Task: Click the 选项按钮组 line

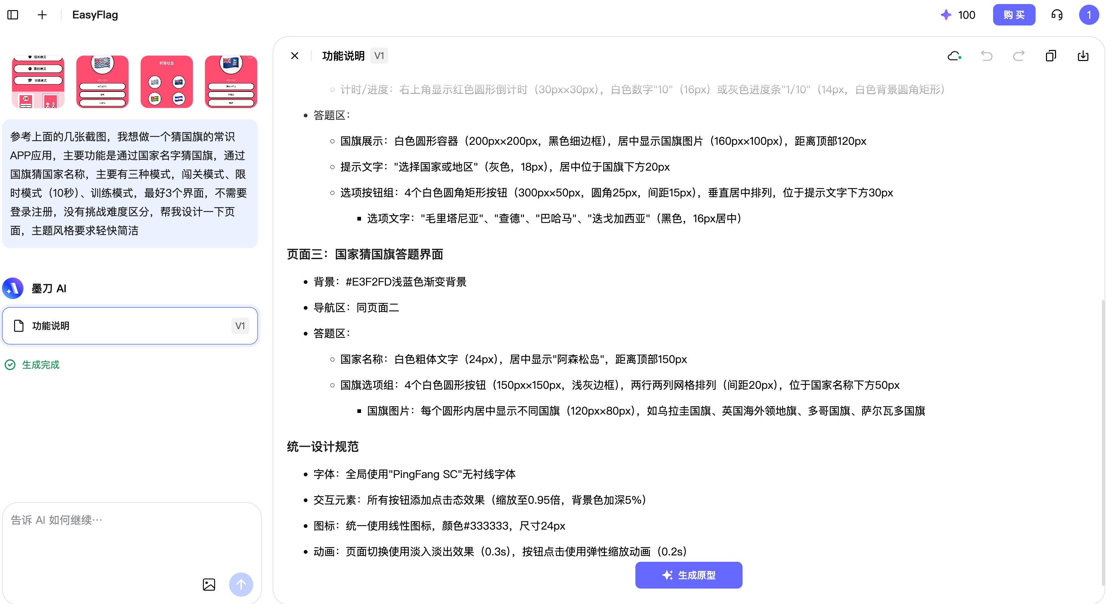Action: [x=617, y=192]
